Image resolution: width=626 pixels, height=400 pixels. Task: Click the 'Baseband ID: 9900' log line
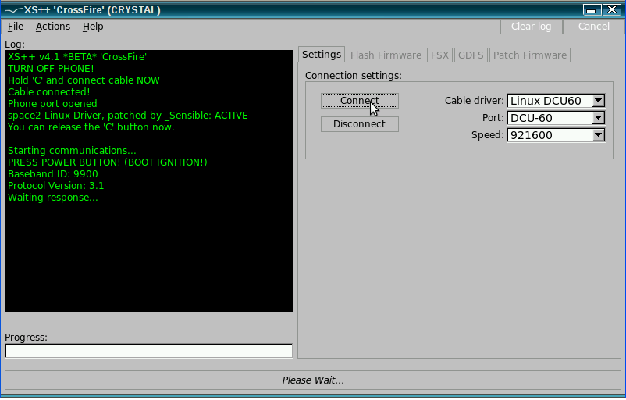[53, 174]
